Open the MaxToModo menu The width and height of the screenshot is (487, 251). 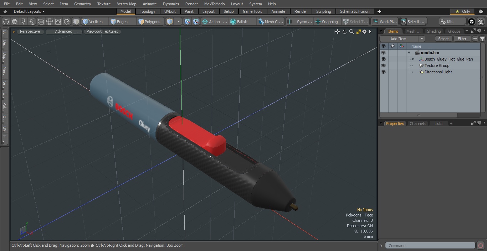coord(214,4)
